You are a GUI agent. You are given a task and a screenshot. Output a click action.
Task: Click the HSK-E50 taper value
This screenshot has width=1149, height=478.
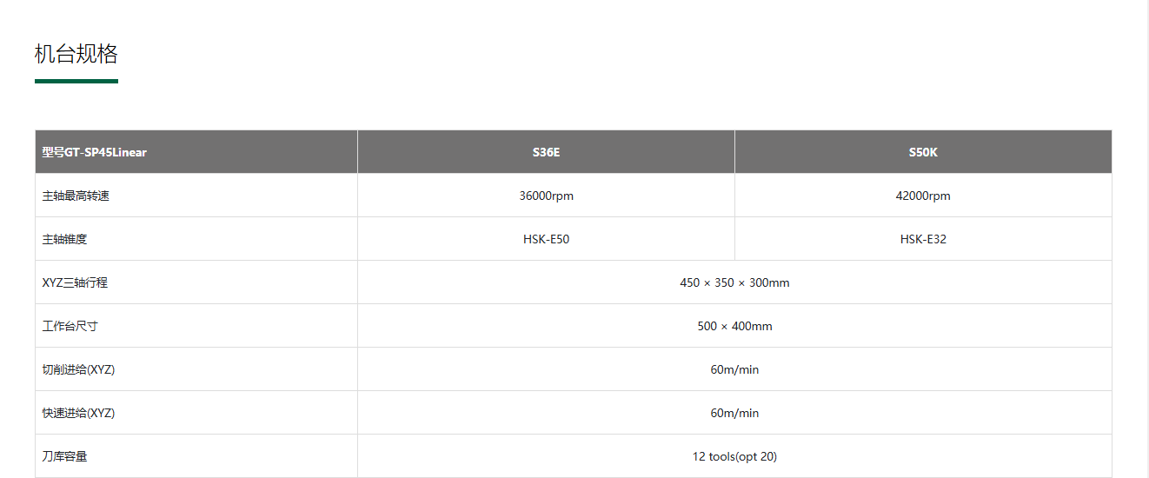pos(546,239)
